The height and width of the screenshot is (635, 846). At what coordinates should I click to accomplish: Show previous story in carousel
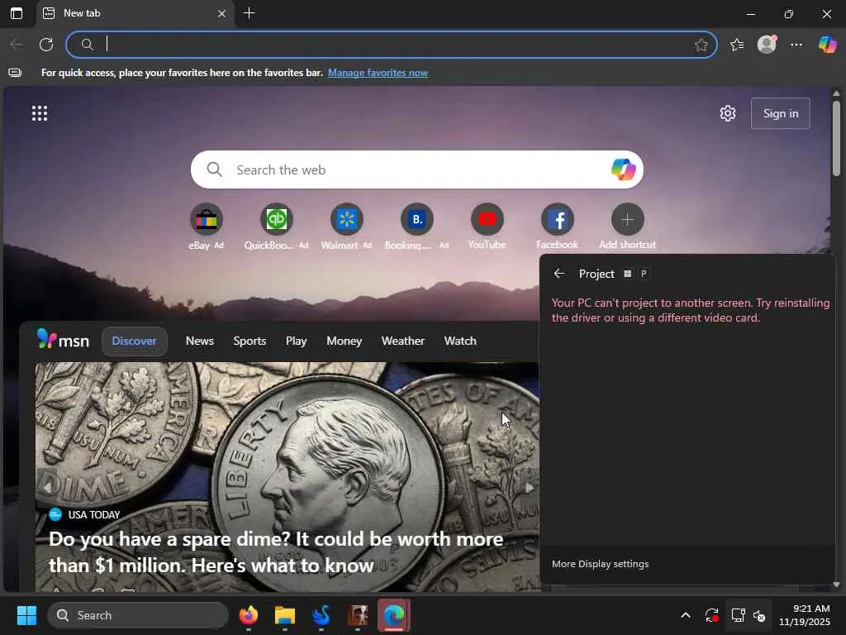[x=48, y=488]
